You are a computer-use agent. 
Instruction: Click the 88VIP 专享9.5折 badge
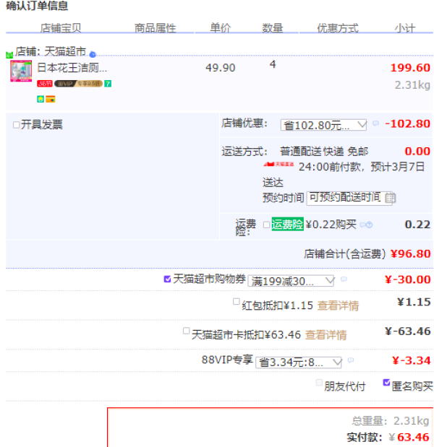click(79, 84)
